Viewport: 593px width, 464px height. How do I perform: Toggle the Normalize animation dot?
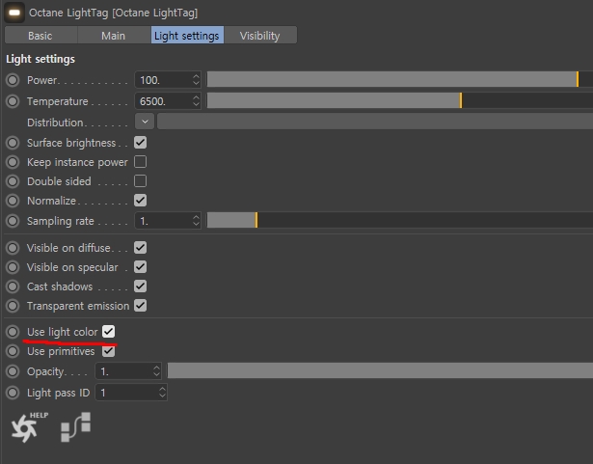tap(13, 201)
